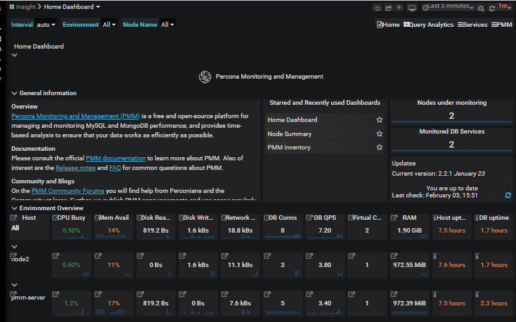The image size is (516, 322).
Task: Open the Node Name All dropdown
Action: coord(168,25)
